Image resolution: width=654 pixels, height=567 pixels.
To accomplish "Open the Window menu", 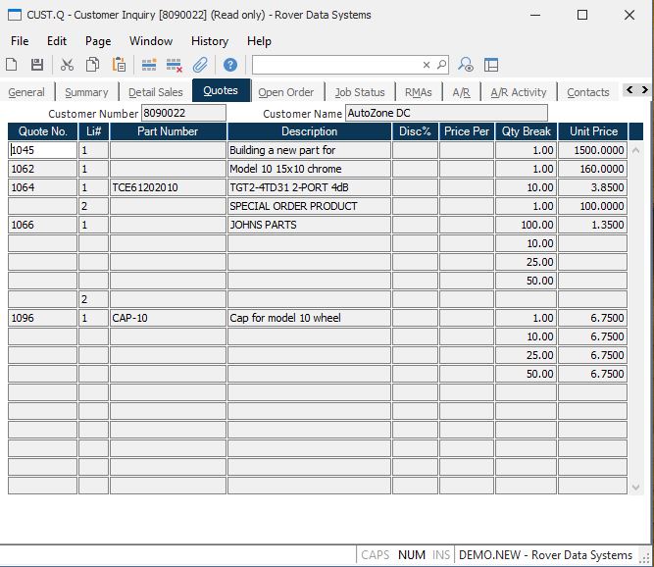I will [x=151, y=41].
